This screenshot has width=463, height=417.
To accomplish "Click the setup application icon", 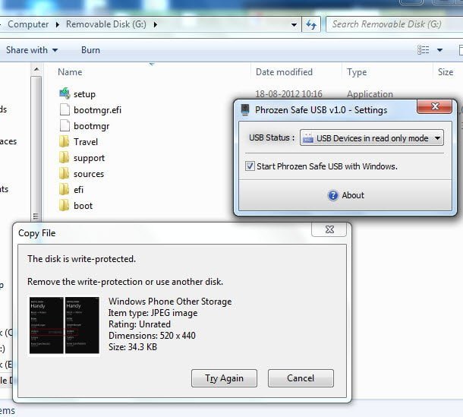I will (65, 93).
